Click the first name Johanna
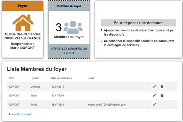Screen dimensions: 183x122 (x=36, y=87)
